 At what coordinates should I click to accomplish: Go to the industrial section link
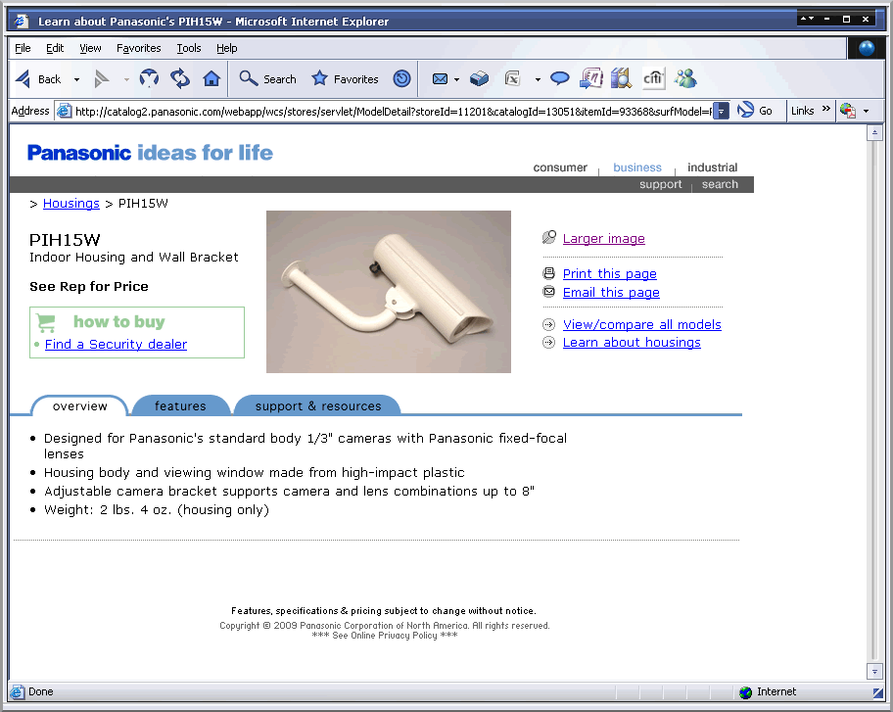pos(712,167)
